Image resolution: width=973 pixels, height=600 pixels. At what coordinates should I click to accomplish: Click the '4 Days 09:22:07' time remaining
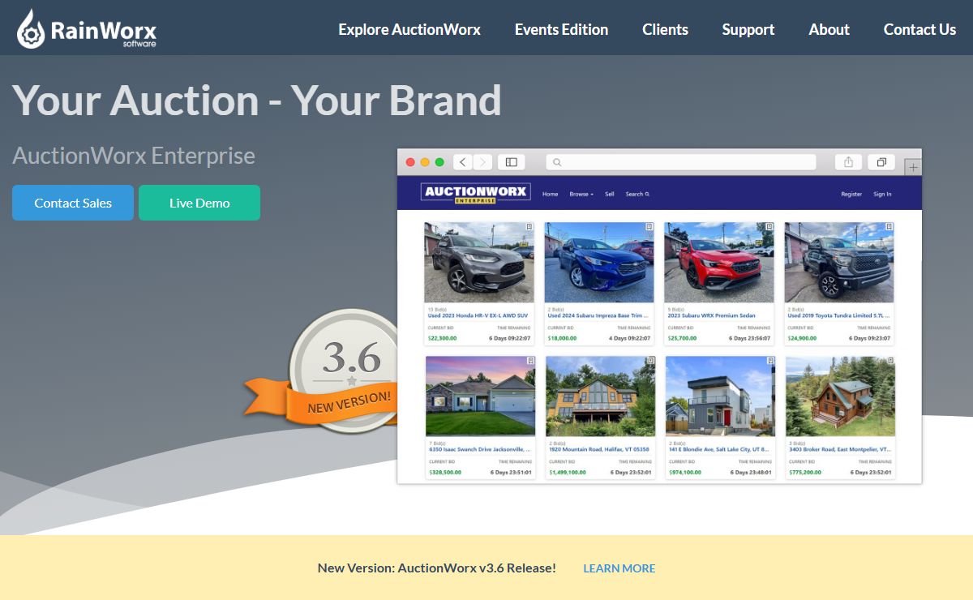tap(628, 338)
